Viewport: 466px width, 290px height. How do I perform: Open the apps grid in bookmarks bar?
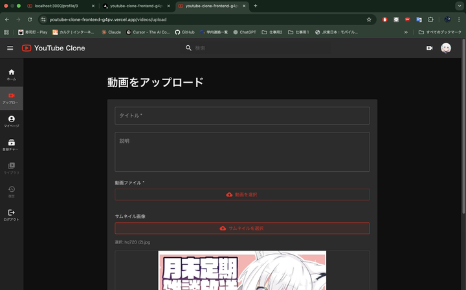[x=6, y=32]
